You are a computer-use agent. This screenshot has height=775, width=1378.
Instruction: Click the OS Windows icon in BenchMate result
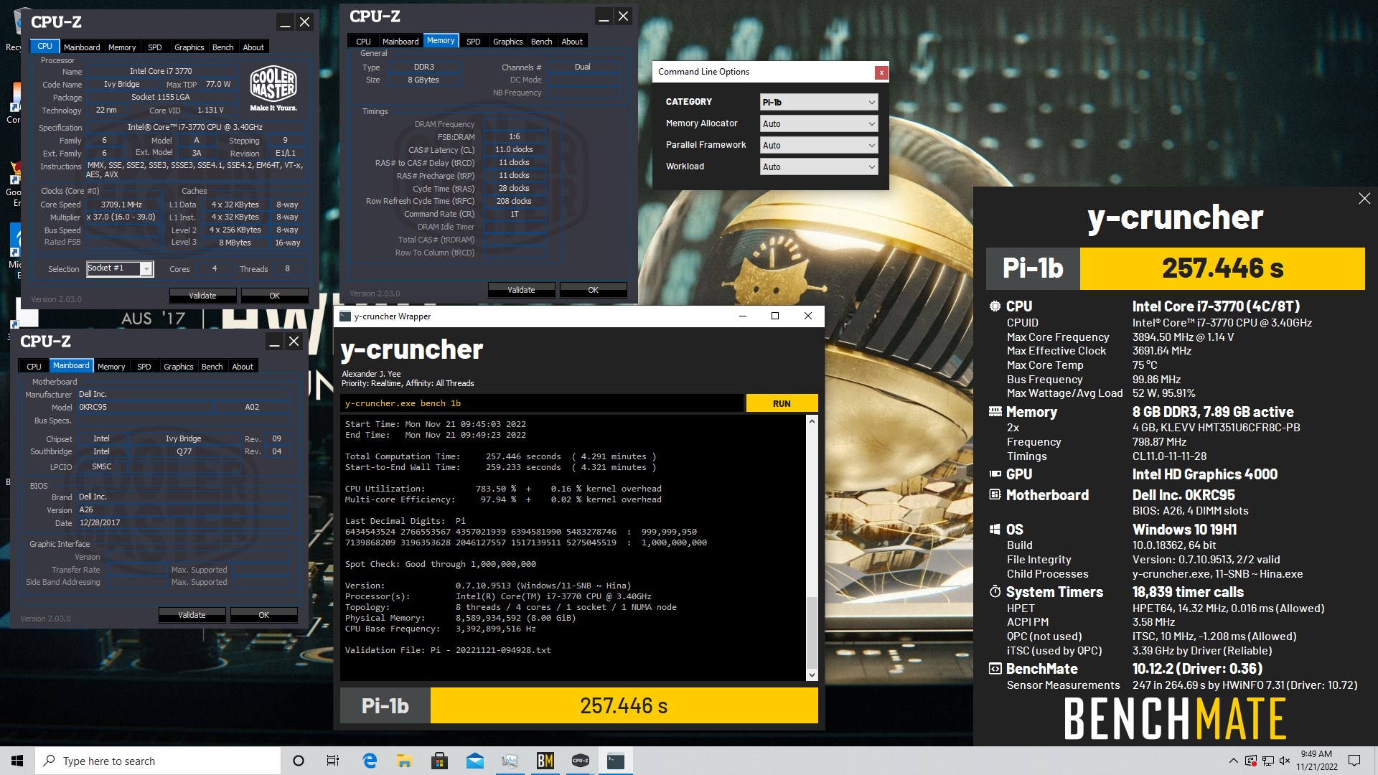(995, 530)
